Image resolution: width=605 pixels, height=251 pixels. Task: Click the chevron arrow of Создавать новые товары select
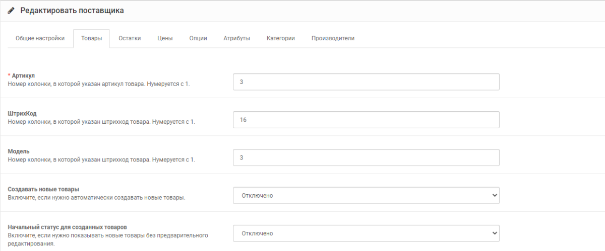pos(494,195)
